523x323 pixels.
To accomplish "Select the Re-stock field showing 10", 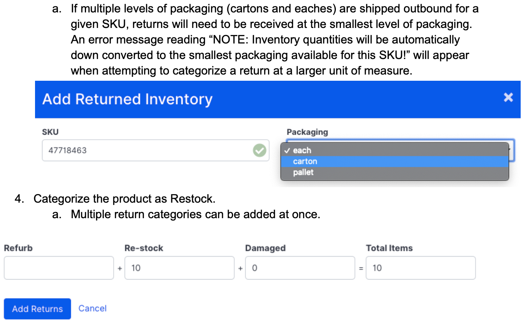I will click(179, 268).
